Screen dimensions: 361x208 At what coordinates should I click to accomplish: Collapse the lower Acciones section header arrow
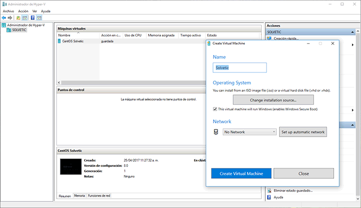coord(352,125)
